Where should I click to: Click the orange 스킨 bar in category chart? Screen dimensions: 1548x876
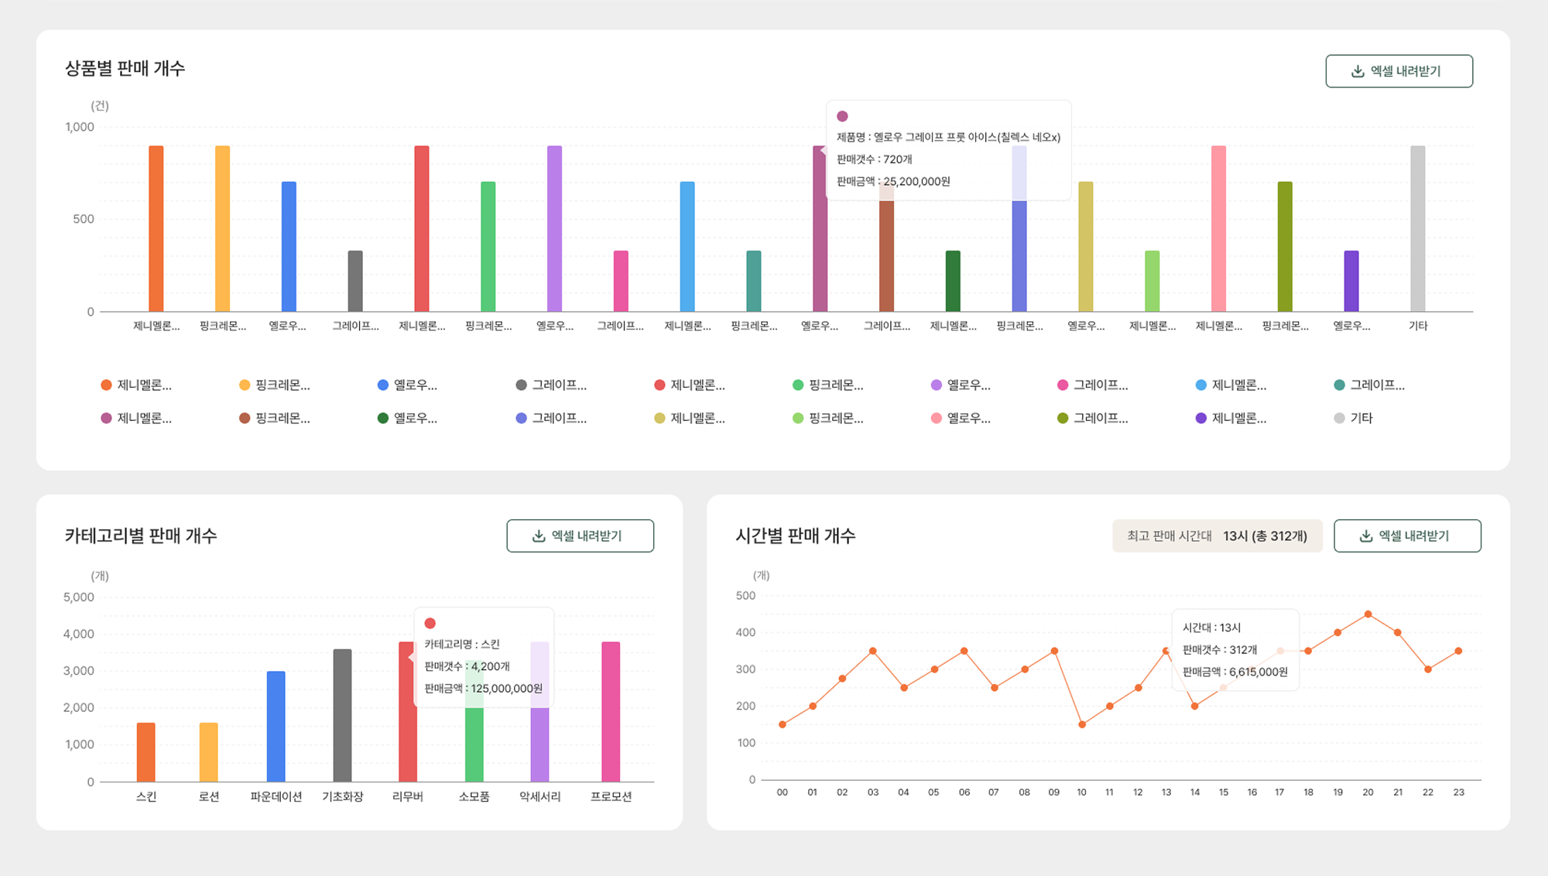click(146, 751)
